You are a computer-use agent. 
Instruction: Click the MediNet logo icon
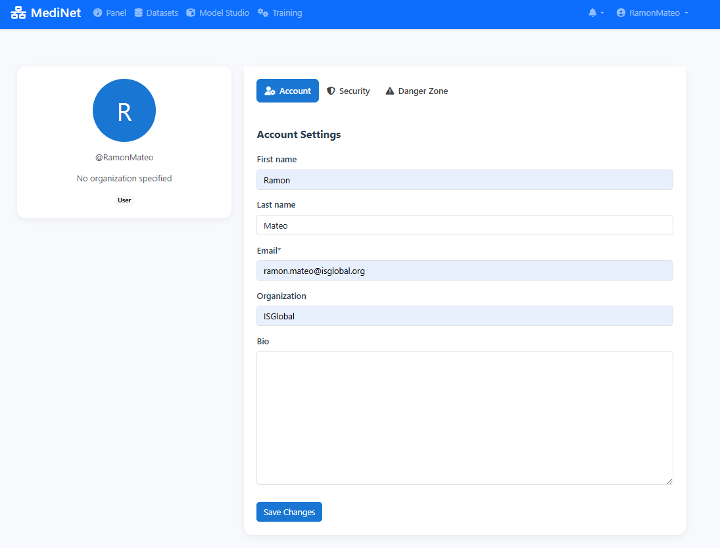[x=18, y=12]
